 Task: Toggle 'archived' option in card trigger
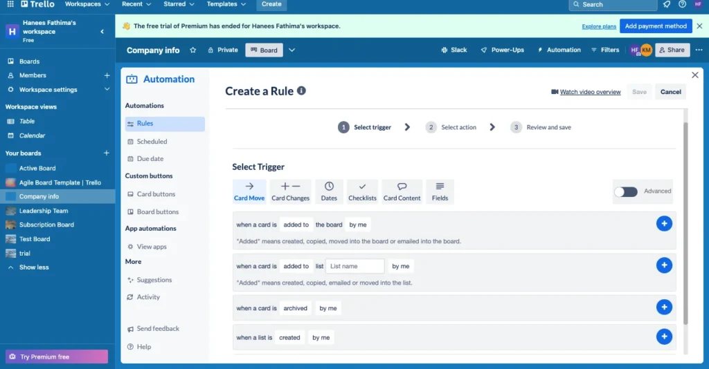(295, 308)
